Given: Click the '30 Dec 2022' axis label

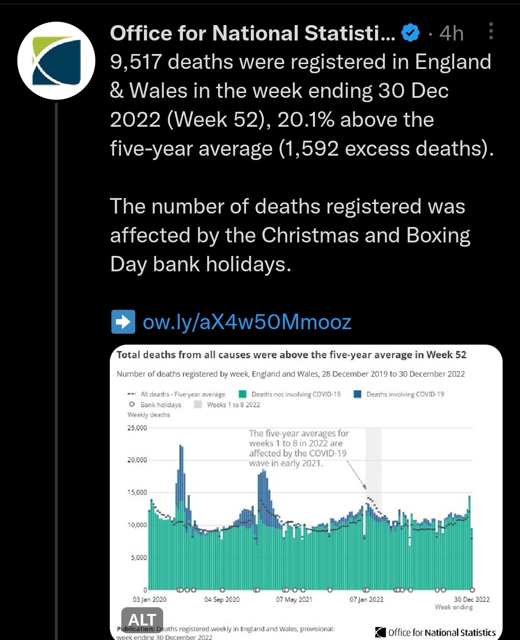Looking at the screenshot, I should 471,600.
